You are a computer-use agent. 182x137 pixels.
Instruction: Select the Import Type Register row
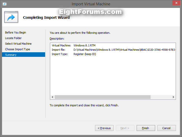74,54
